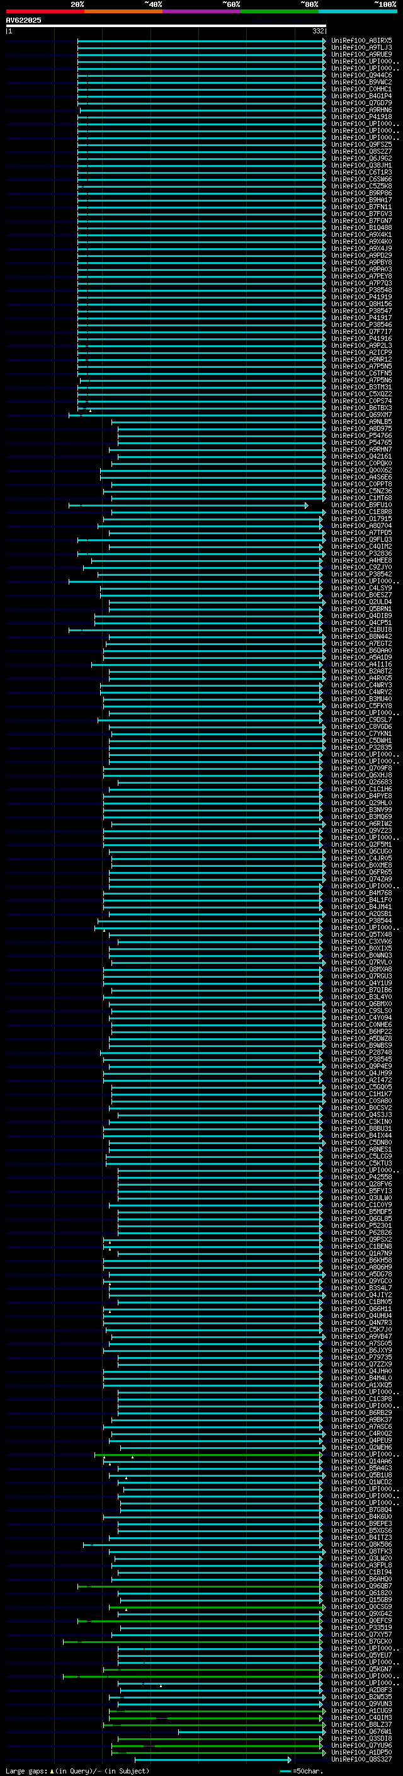Select hit label UniRef100_C6T1R3
This screenshot has height=1776, width=403.
[x=361, y=173]
